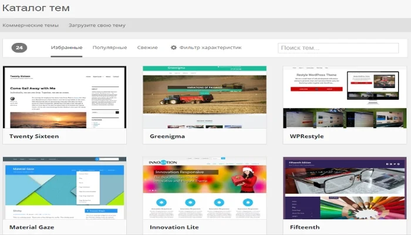
Task: Select the Fifteenth theme preview
Action: pos(345,188)
